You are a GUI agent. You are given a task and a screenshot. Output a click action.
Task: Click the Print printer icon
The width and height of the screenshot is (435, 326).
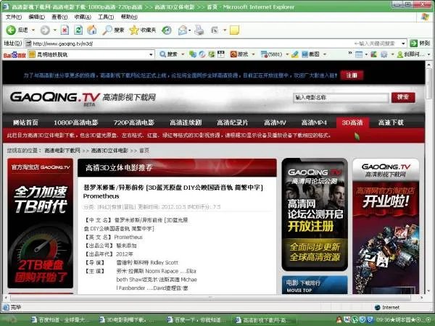(199, 30)
